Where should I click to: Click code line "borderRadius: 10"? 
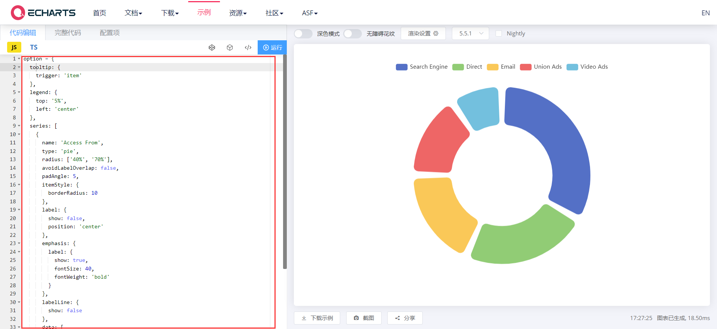(x=73, y=193)
